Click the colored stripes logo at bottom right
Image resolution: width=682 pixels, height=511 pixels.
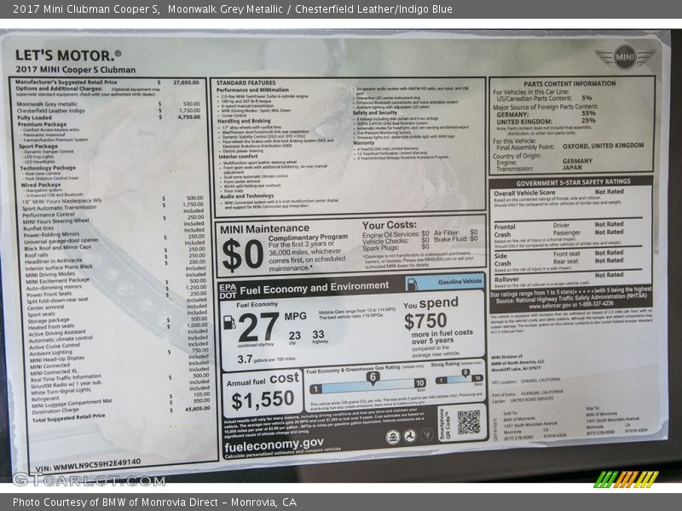point(626,479)
